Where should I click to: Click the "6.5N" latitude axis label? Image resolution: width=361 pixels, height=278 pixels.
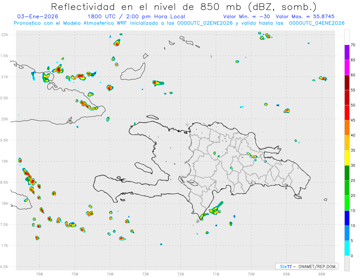4,267
